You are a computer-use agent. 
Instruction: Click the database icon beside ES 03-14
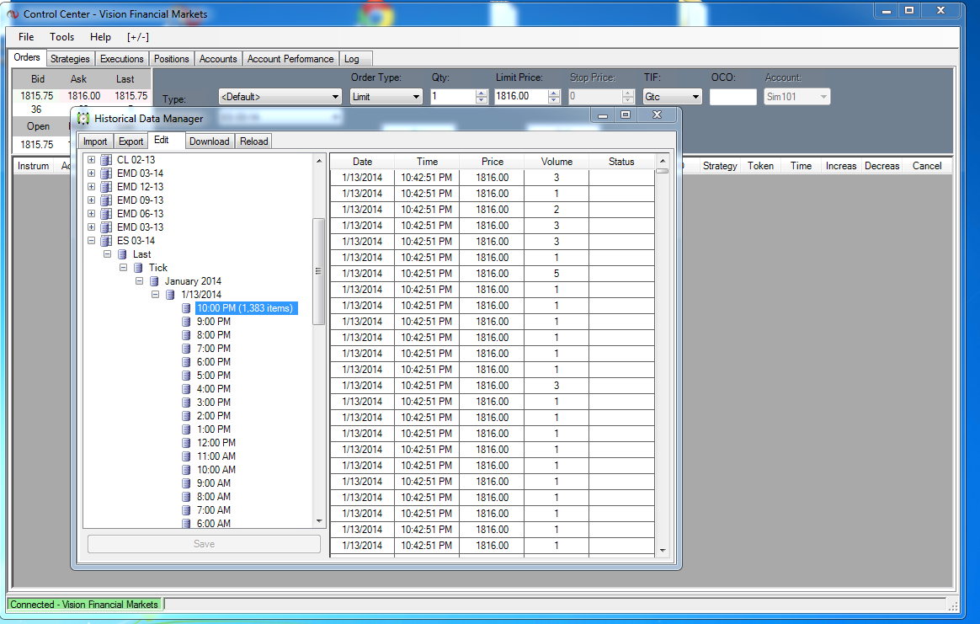[106, 241]
